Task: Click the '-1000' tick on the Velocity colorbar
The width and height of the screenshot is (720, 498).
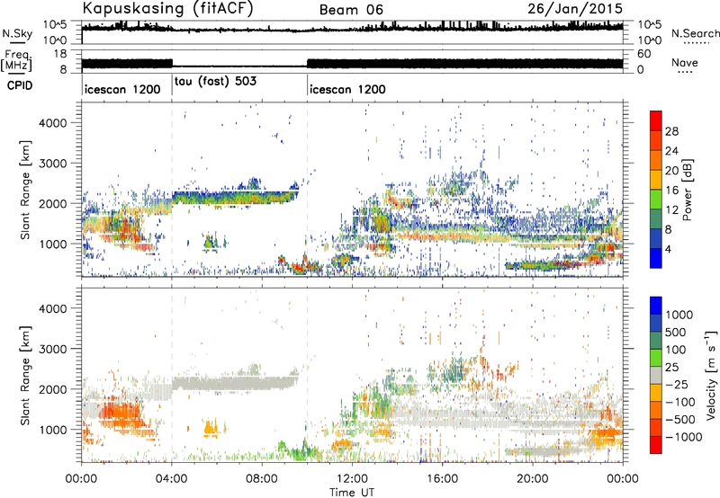Action: click(x=683, y=437)
